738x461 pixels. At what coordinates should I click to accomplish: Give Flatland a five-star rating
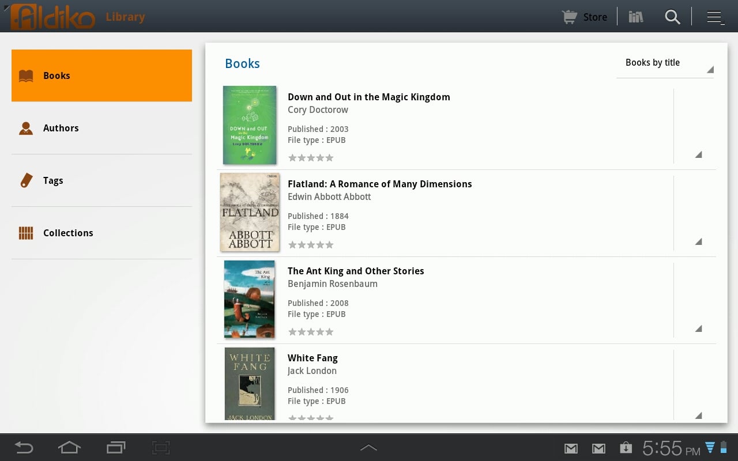329,244
